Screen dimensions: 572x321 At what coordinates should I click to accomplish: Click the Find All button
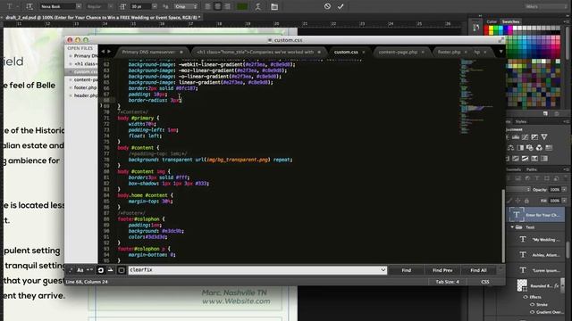(x=478, y=270)
